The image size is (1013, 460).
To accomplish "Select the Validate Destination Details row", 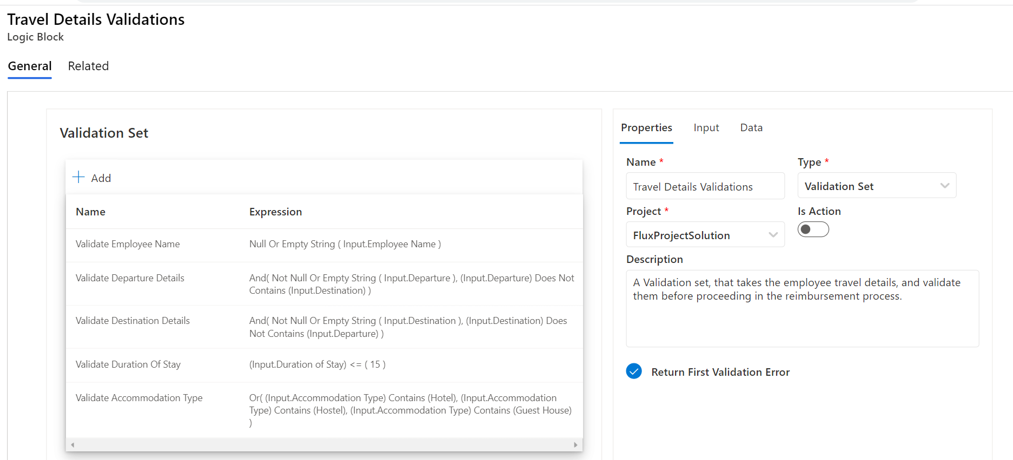I will pos(324,327).
